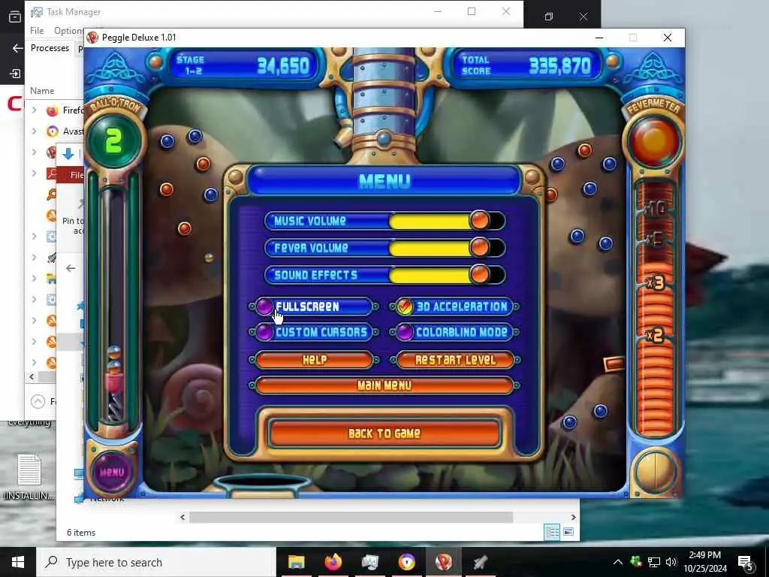Click the horizontal scrollbar thumb in Explorer
769x577 pixels.
click(x=351, y=517)
